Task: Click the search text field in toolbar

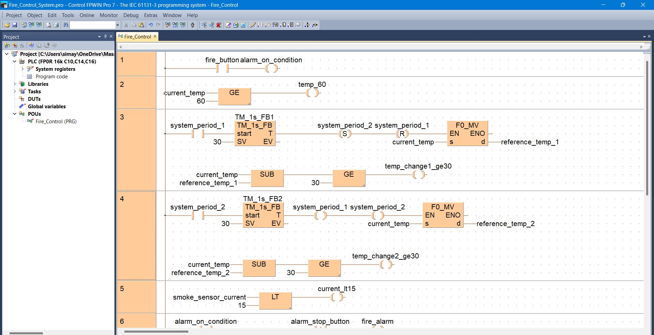Action: click(93, 25)
